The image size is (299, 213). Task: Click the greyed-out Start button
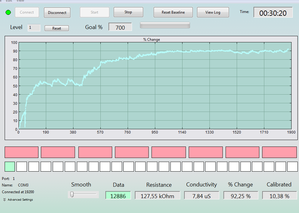click(95, 12)
